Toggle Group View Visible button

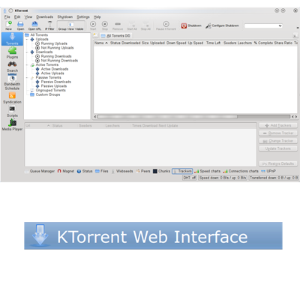pos(71,25)
